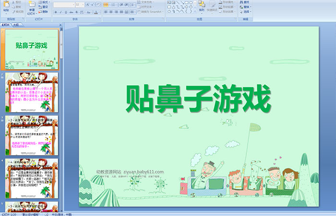Viewport: 336px width, 216px height.
Task: Click Convert to SmartArt (转换为 SmartArt)
Action: pyautogui.click(x=150, y=12)
